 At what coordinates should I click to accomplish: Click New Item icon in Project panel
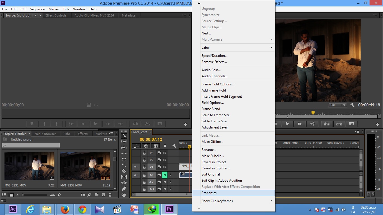[103, 195]
